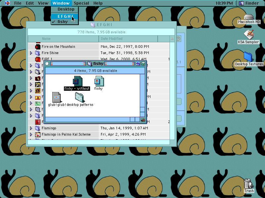Sort EFGHI list by the Name column
Screen dimensions: 265x198
coord(63,39)
